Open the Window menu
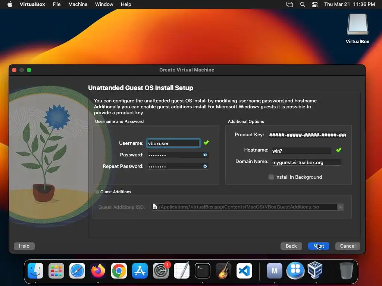382x286 pixels. (104, 4)
